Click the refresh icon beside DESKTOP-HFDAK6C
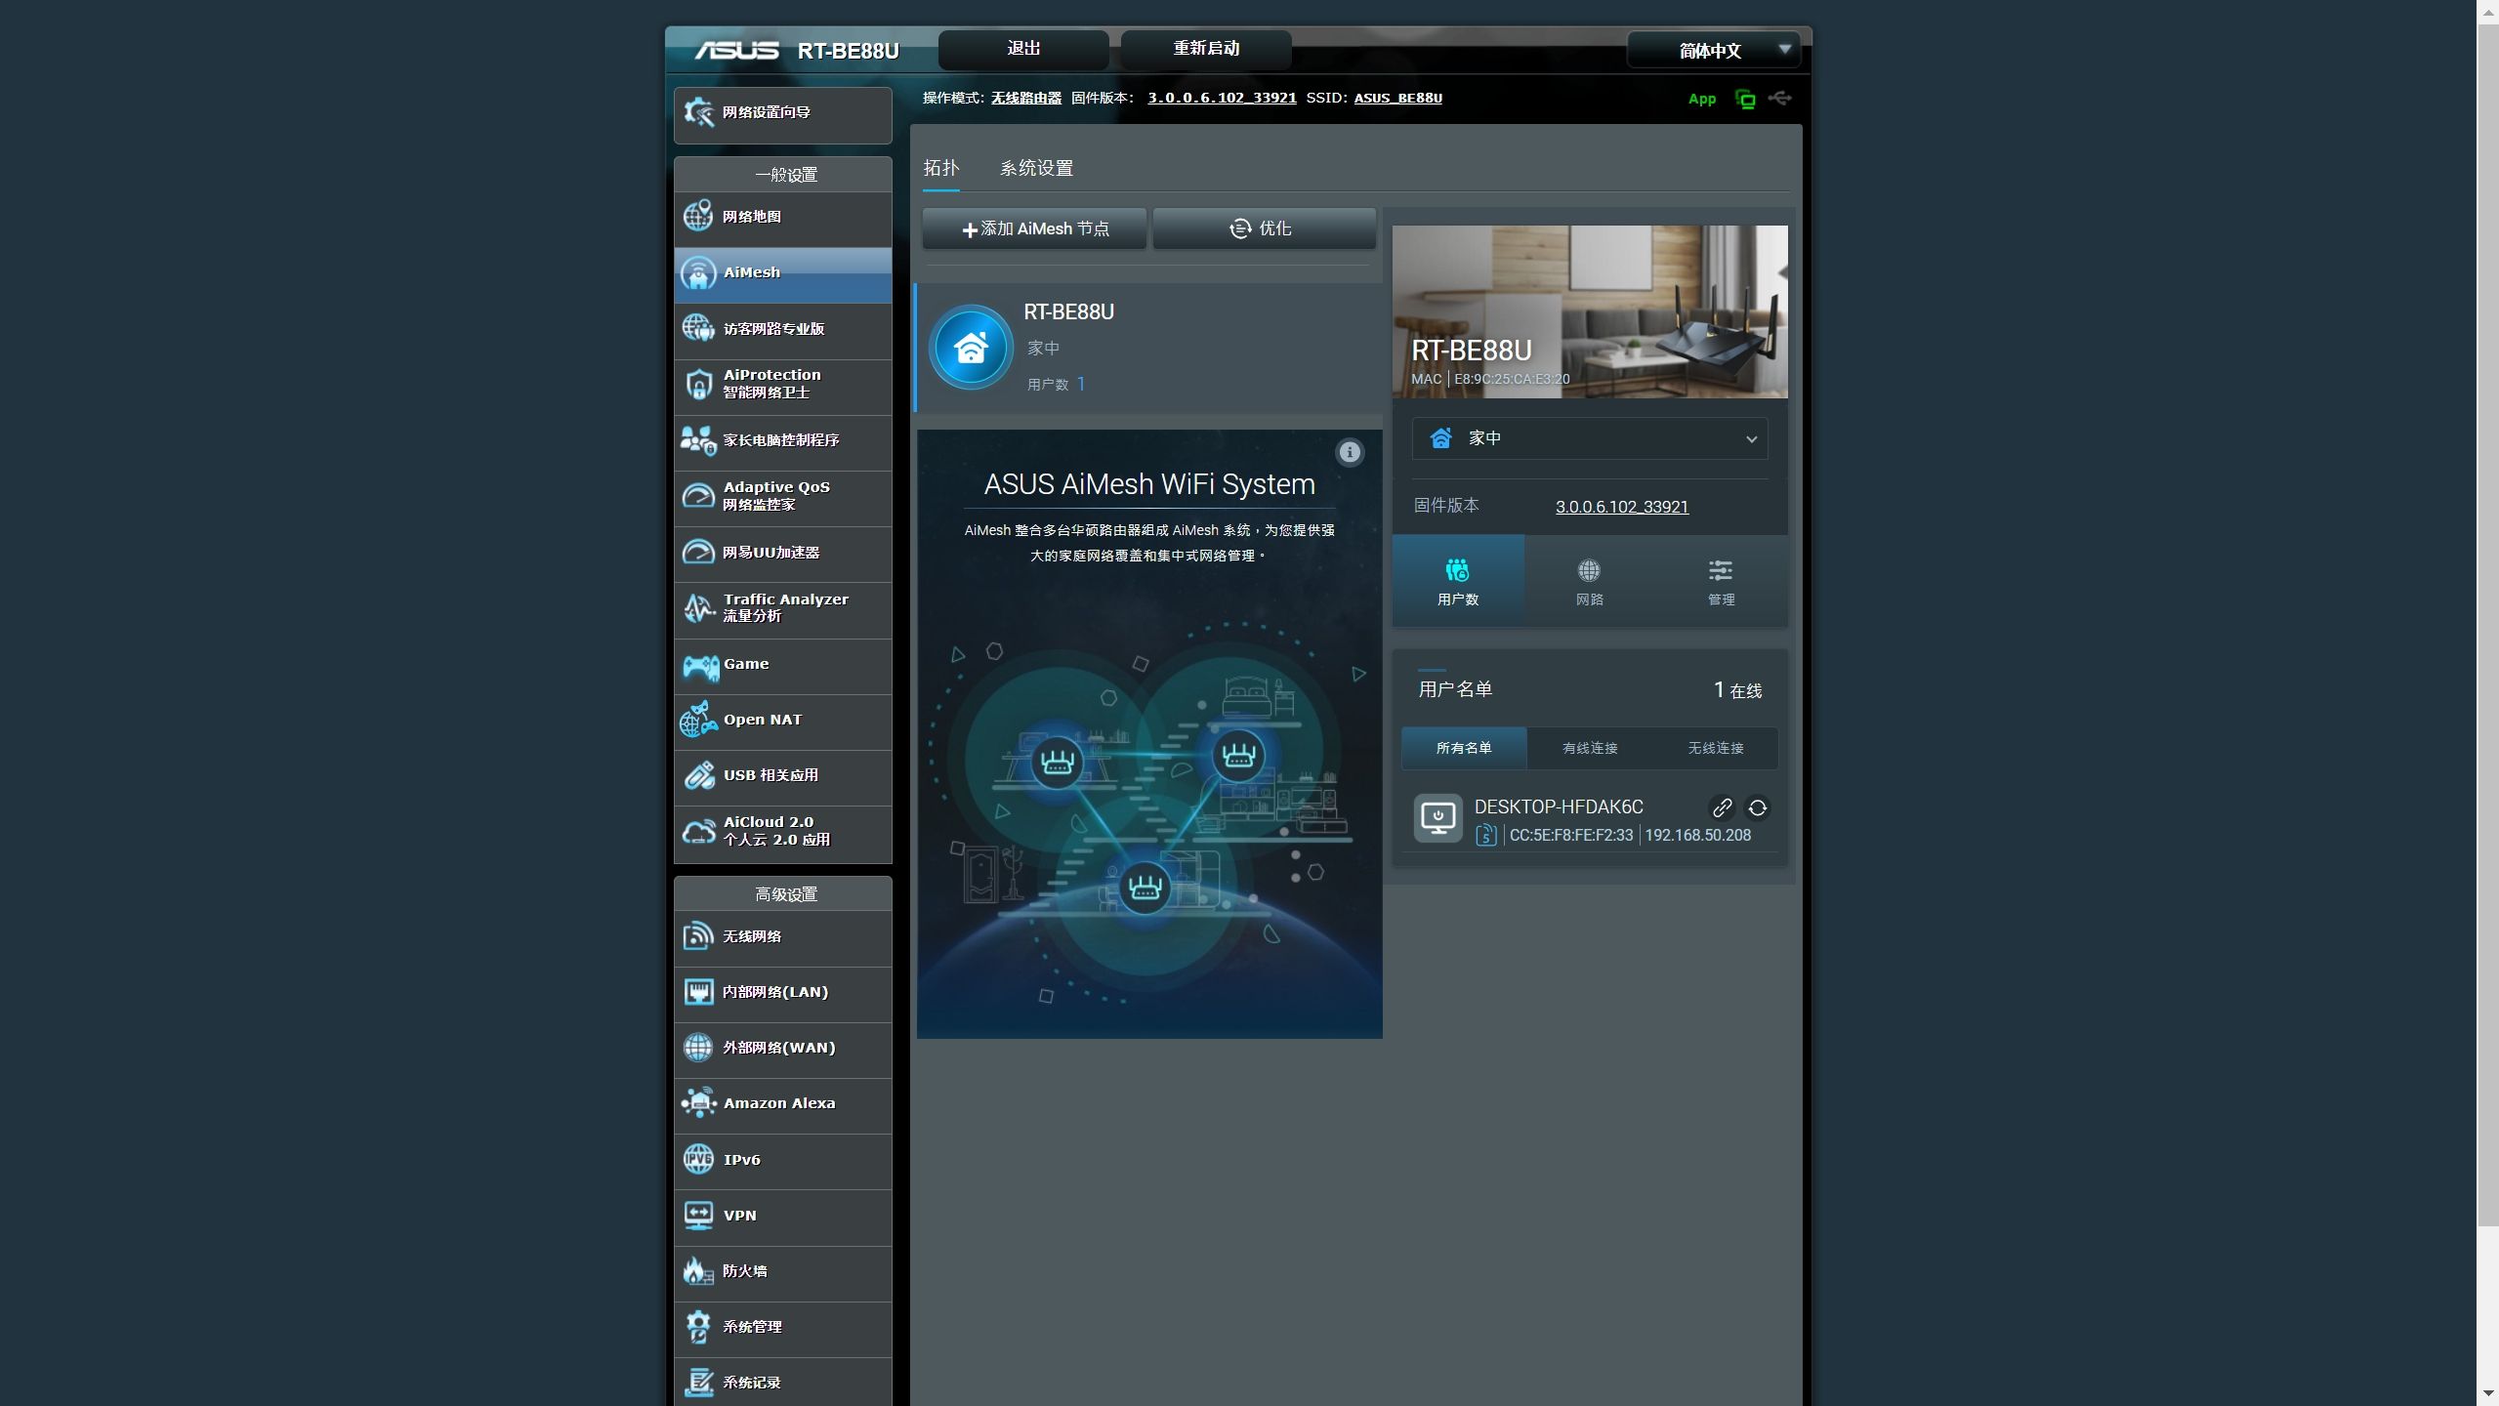2499x1406 pixels. coord(1757,807)
